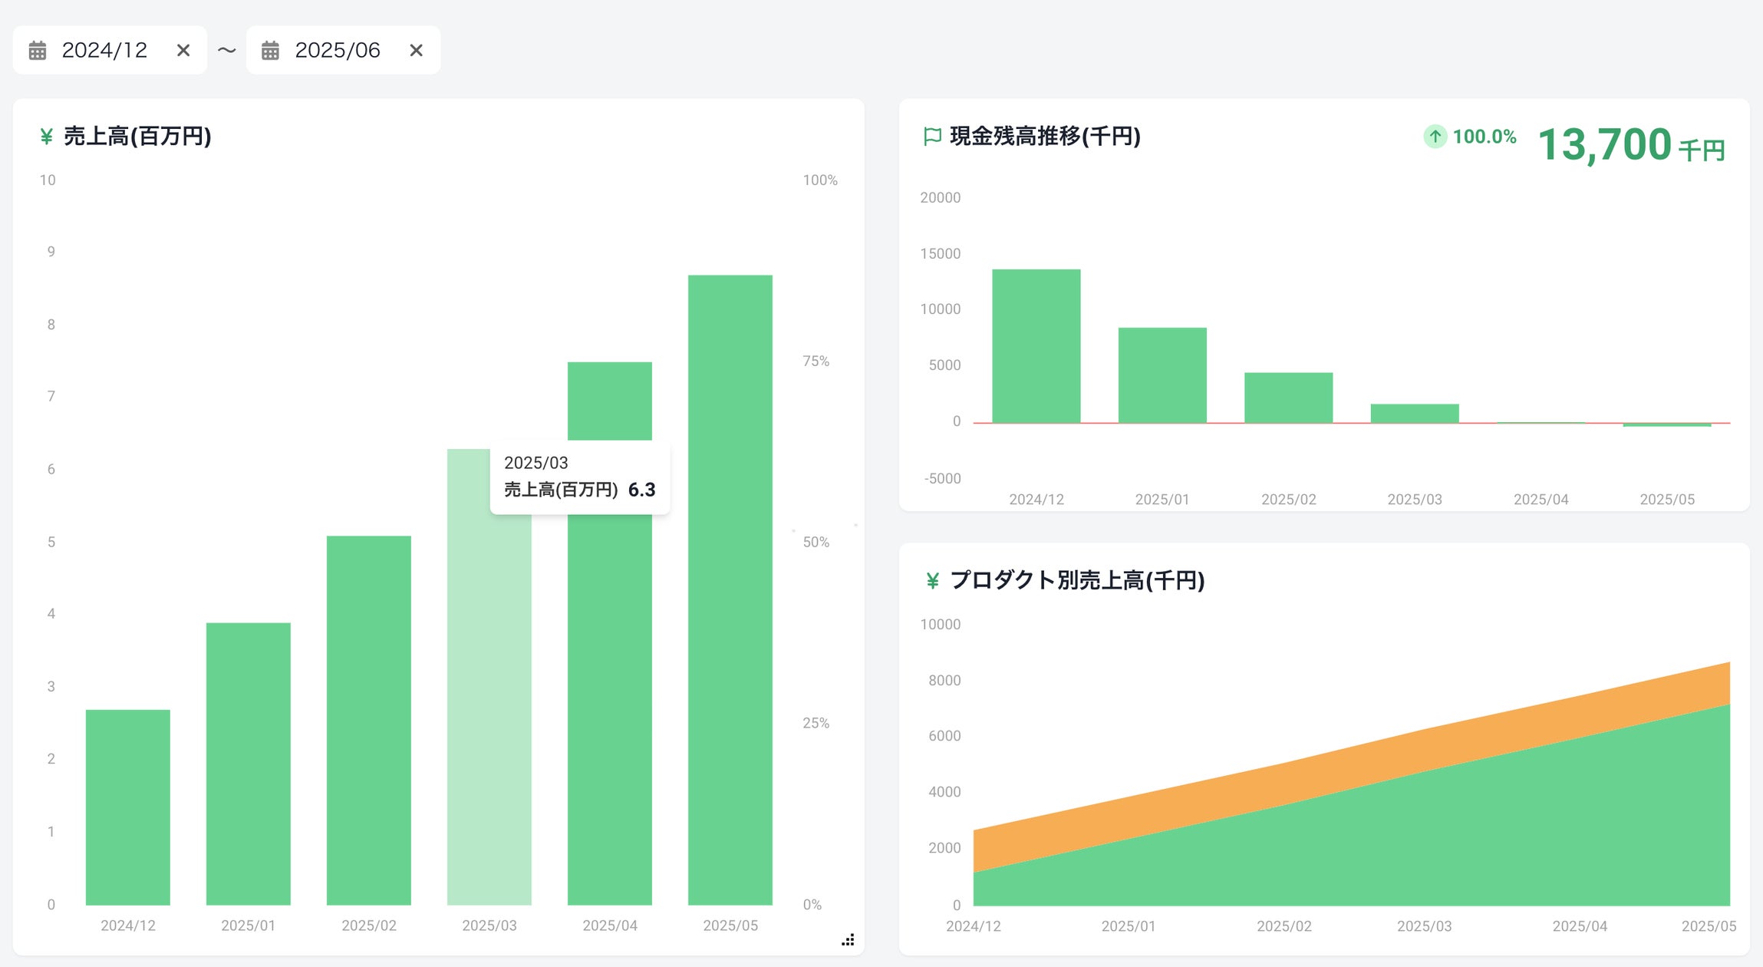Click flag icon next to 現金残高推移 title

pyautogui.click(x=932, y=137)
